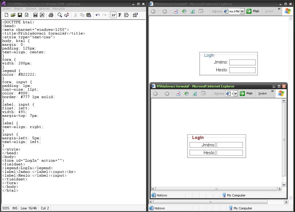Go back in the background Explorer window
The height and width of the screenshot is (212, 295).
(x=153, y=11)
